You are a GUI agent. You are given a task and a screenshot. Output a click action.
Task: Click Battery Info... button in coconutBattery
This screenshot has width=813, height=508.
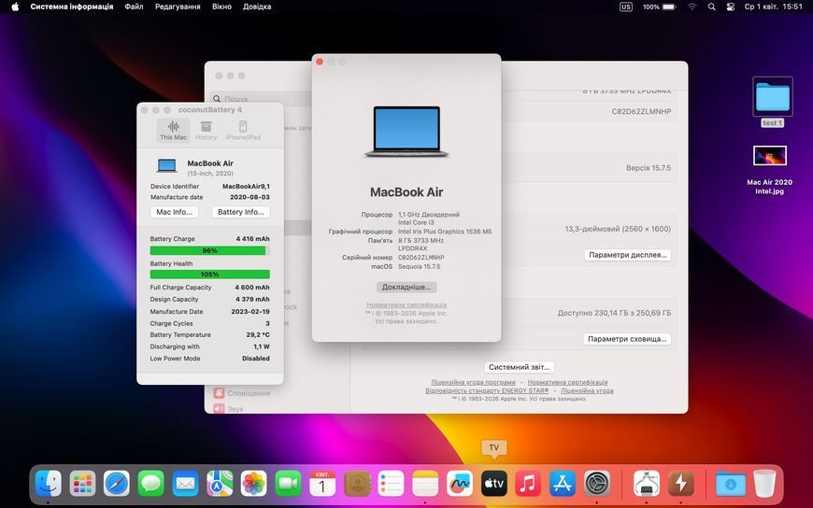click(240, 212)
